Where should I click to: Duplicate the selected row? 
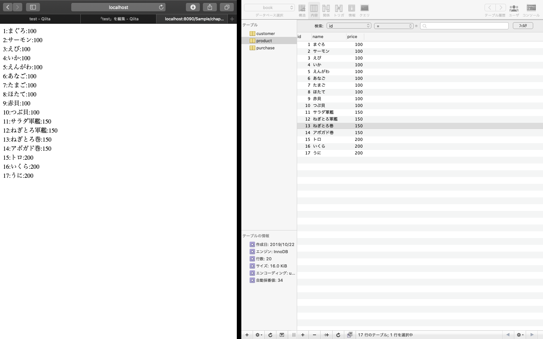pos(327,335)
